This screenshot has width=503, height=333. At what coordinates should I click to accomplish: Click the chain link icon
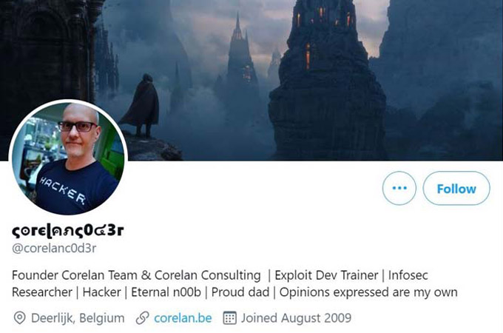(142, 318)
